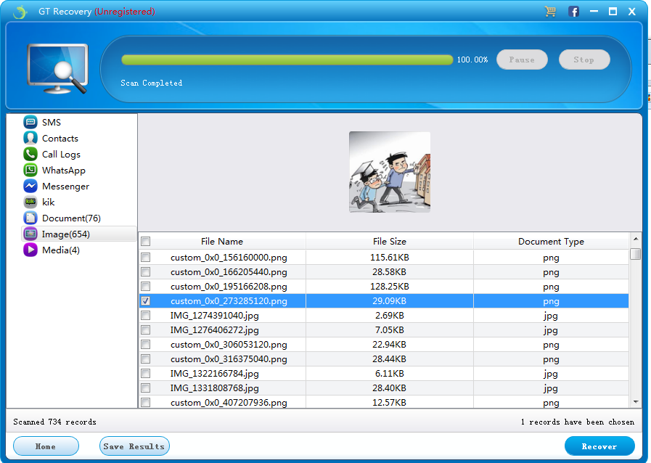Click the 'Scan Completed' status text

click(152, 83)
